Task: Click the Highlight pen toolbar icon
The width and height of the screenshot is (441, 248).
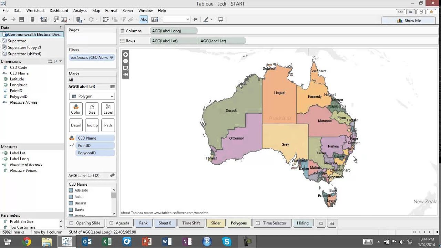Action: coord(206,20)
